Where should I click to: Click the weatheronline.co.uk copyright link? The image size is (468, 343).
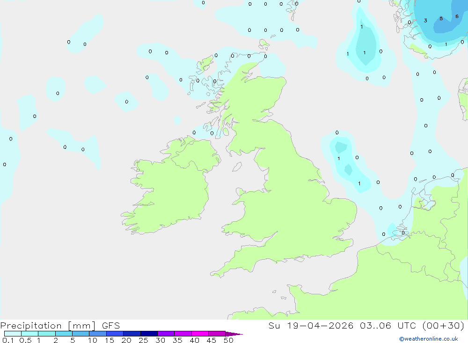[429, 339]
